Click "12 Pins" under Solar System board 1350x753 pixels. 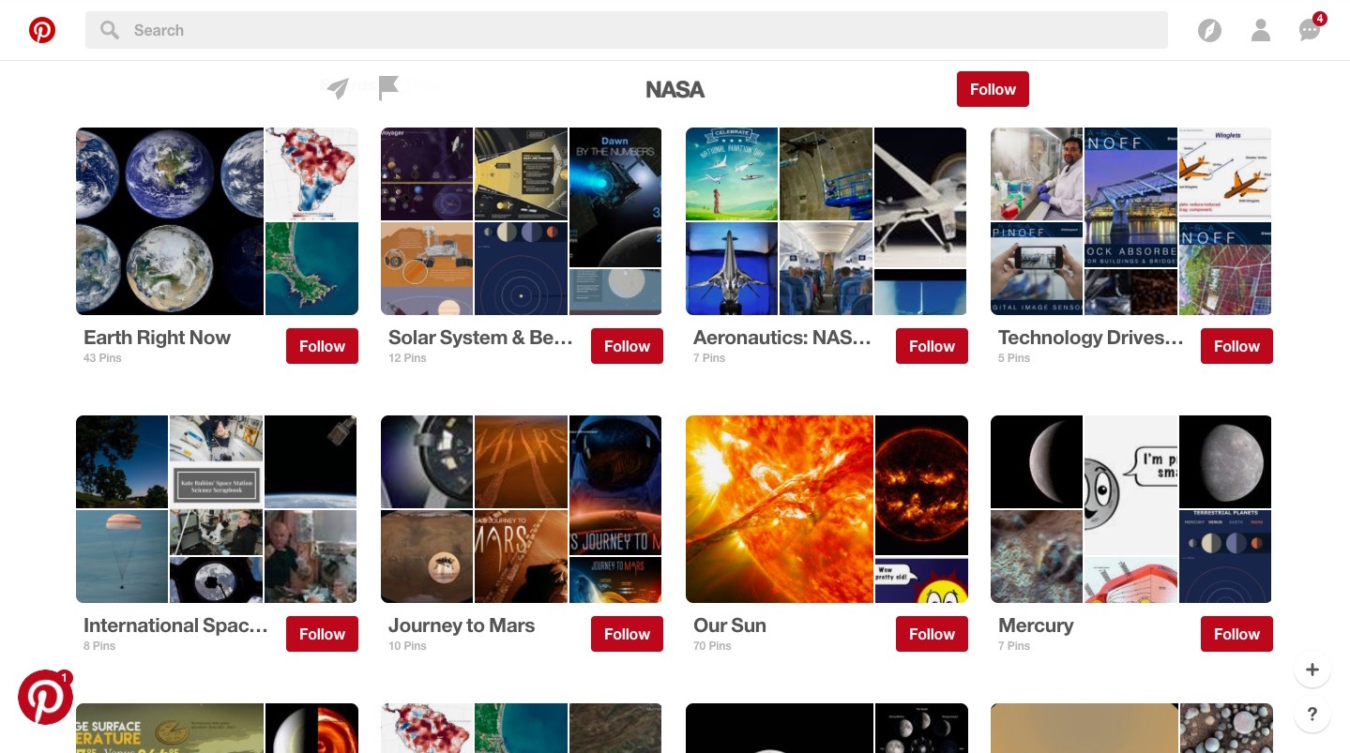click(x=407, y=358)
